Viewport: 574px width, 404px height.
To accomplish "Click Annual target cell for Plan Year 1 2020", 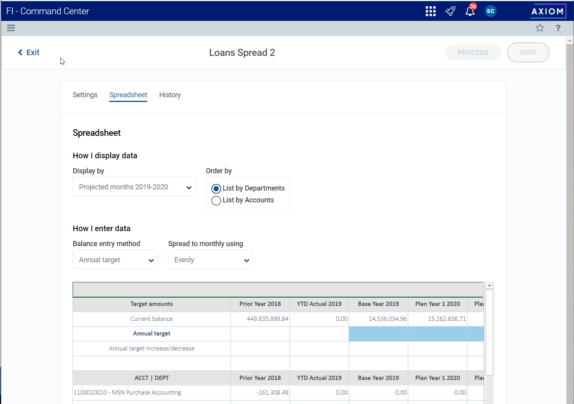I will click(438, 334).
